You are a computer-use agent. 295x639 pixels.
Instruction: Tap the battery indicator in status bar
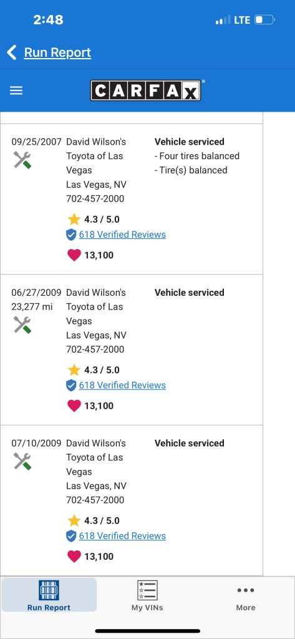[265, 20]
